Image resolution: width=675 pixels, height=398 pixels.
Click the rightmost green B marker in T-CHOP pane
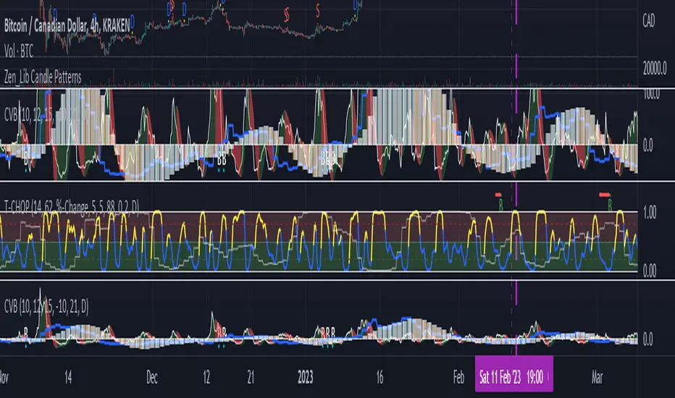[x=609, y=206]
